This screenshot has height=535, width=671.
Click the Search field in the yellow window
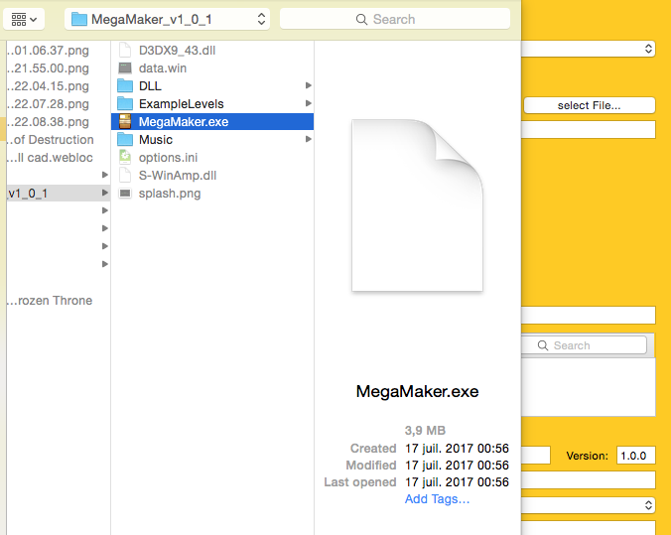coord(584,345)
